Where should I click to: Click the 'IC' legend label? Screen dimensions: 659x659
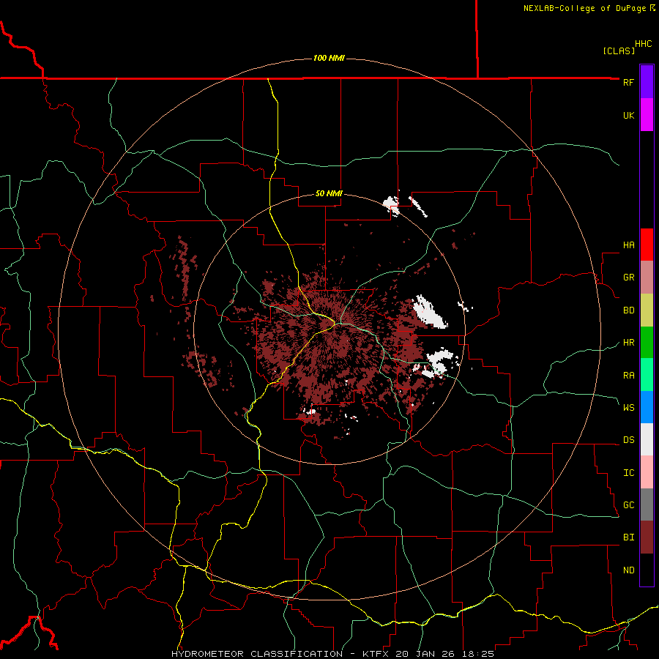point(628,473)
